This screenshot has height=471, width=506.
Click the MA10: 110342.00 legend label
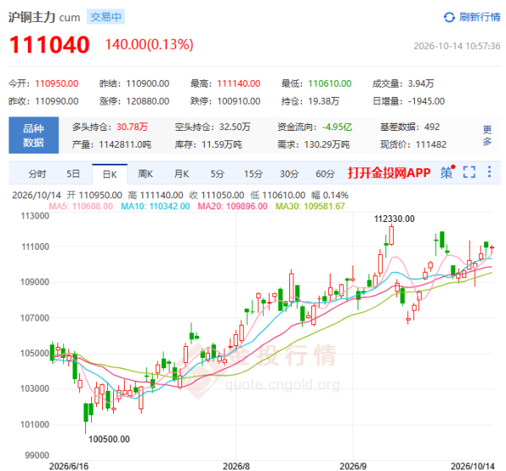pos(155,206)
